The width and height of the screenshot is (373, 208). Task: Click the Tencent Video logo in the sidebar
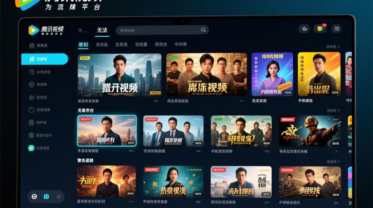pos(46,30)
